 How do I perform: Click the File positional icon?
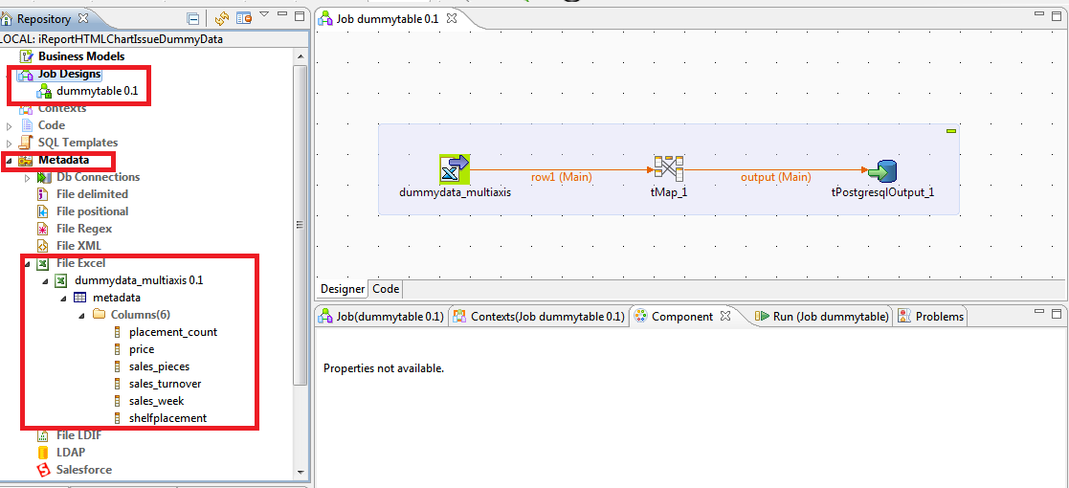point(43,211)
